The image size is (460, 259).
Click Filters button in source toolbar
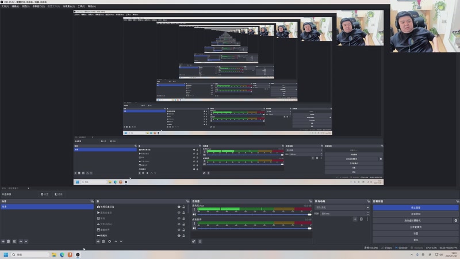click(x=59, y=195)
